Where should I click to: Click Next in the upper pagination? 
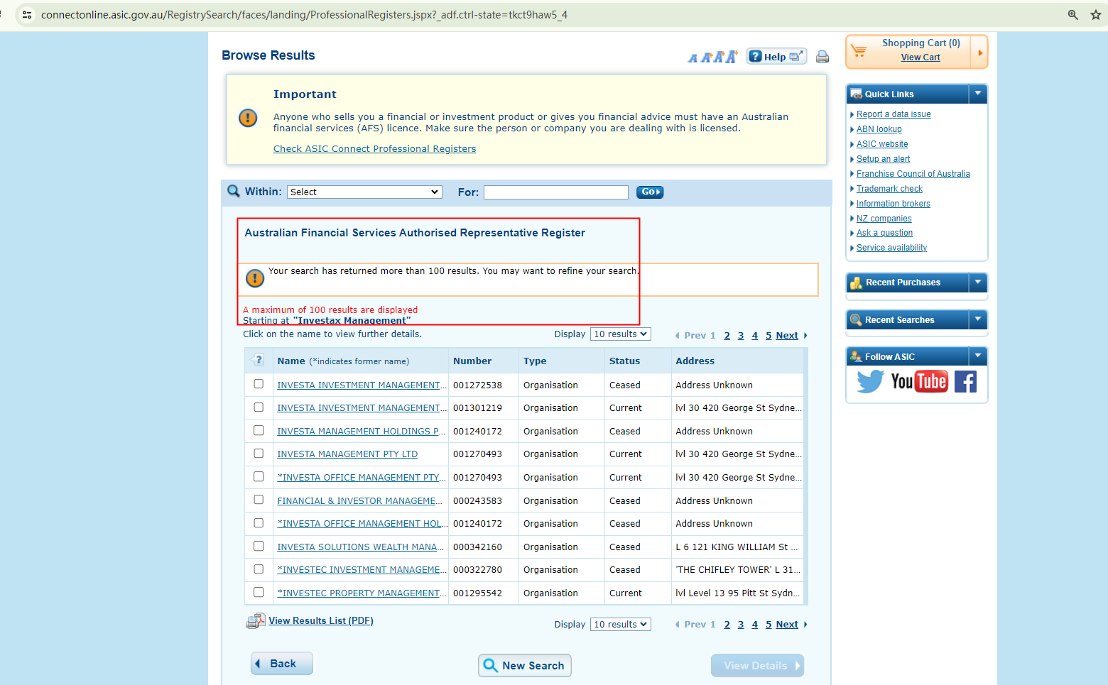point(787,336)
